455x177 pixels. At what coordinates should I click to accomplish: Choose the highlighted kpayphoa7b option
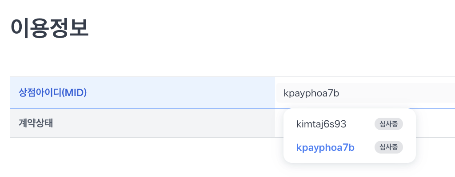tap(325, 147)
